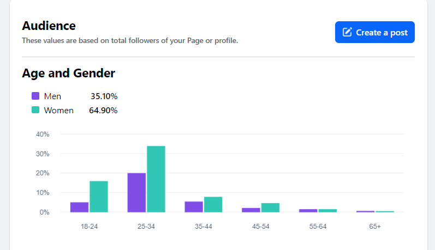The height and width of the screenshot is (250, 435).
Task: Click the Men bar for ages 55-64
Action: tap(308, 210)
